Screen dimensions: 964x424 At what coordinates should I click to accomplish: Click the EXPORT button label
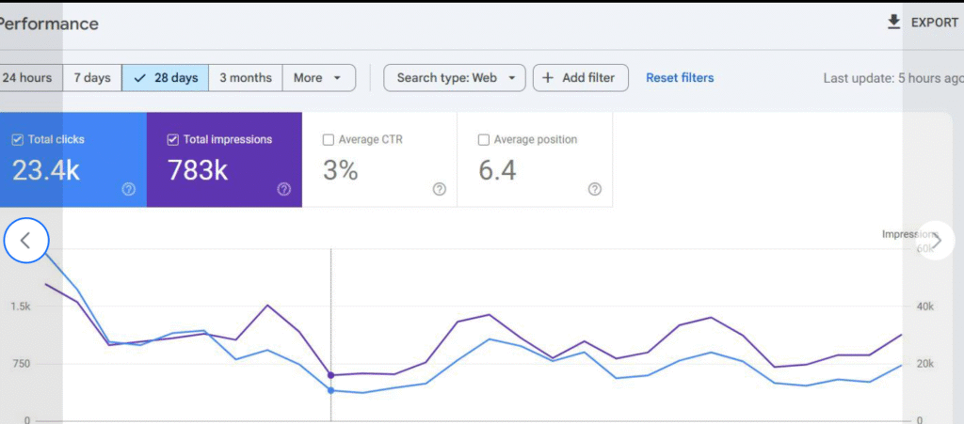tap(934, 23)
